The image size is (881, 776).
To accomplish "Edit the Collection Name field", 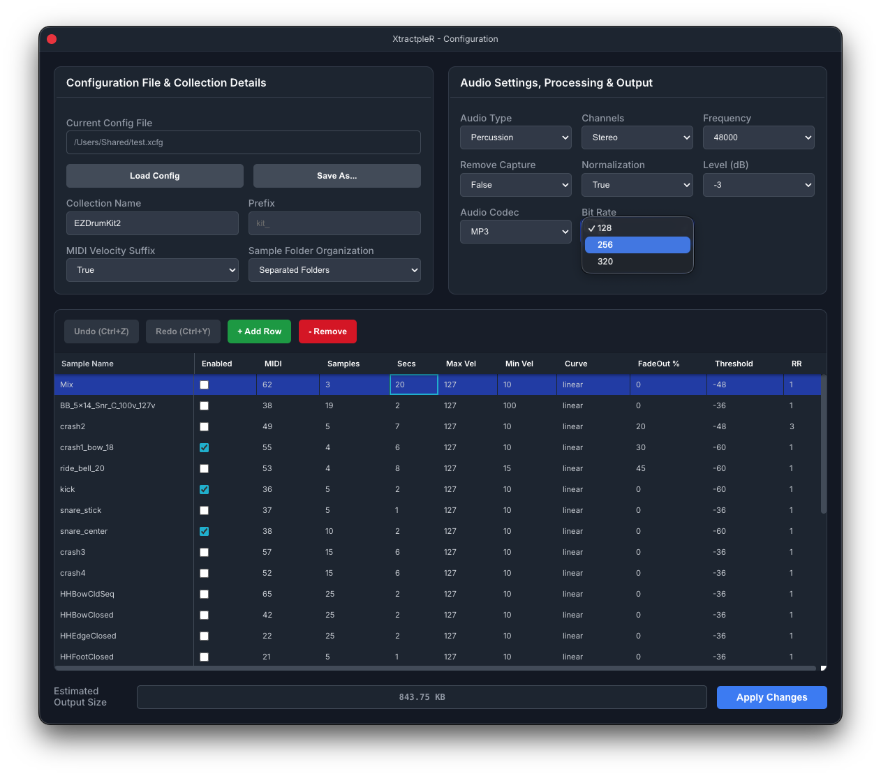I will click(152, 223).
